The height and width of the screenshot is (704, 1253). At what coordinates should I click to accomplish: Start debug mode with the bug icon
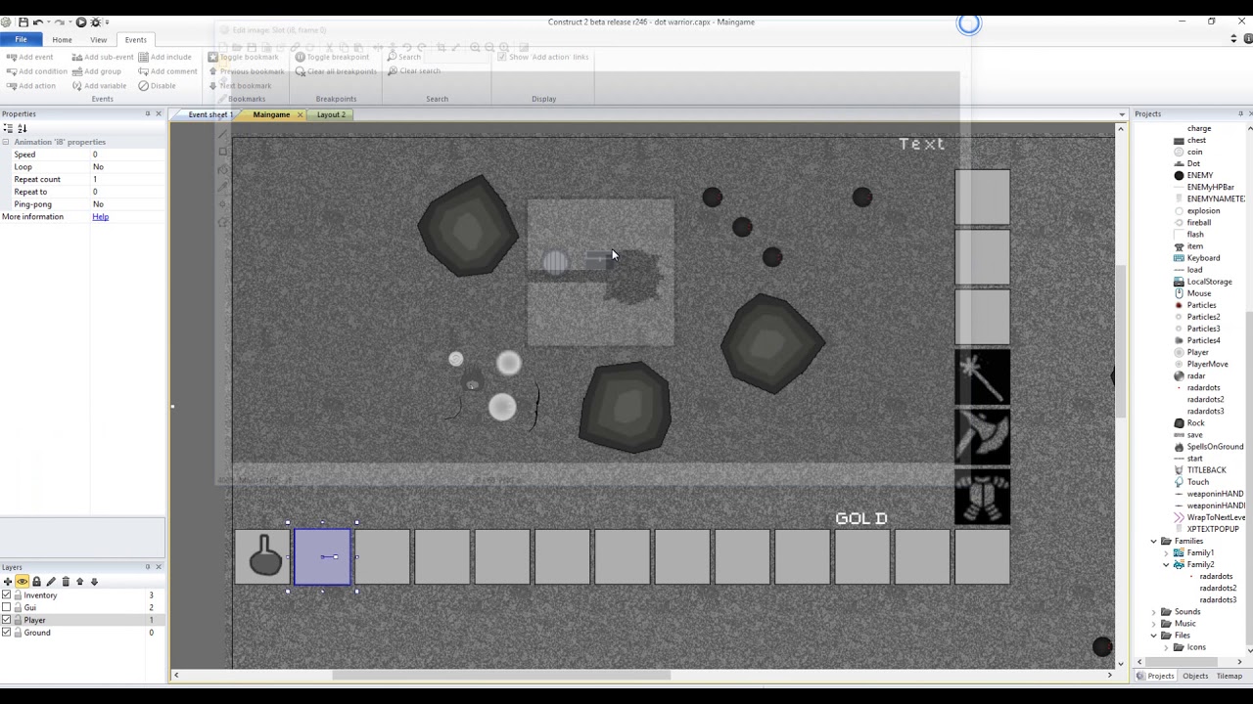pyautogui.click(x=95, y=22)
